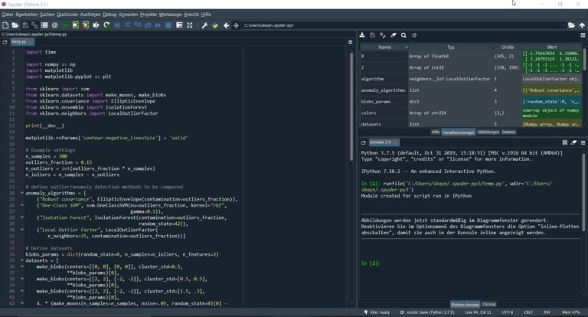Search variables with the magnifier icon

(403, 35)
